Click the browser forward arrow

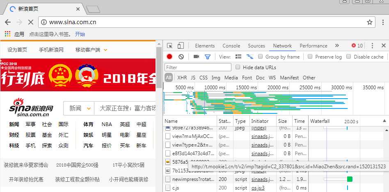[19, 22]
